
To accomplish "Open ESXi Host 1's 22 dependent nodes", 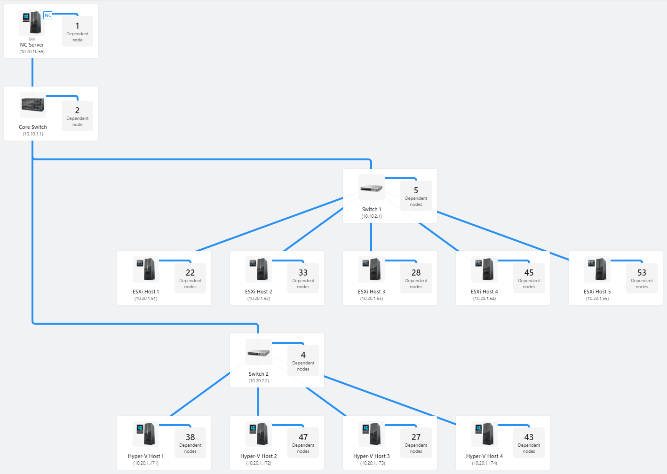I will (x=190, y=278).
